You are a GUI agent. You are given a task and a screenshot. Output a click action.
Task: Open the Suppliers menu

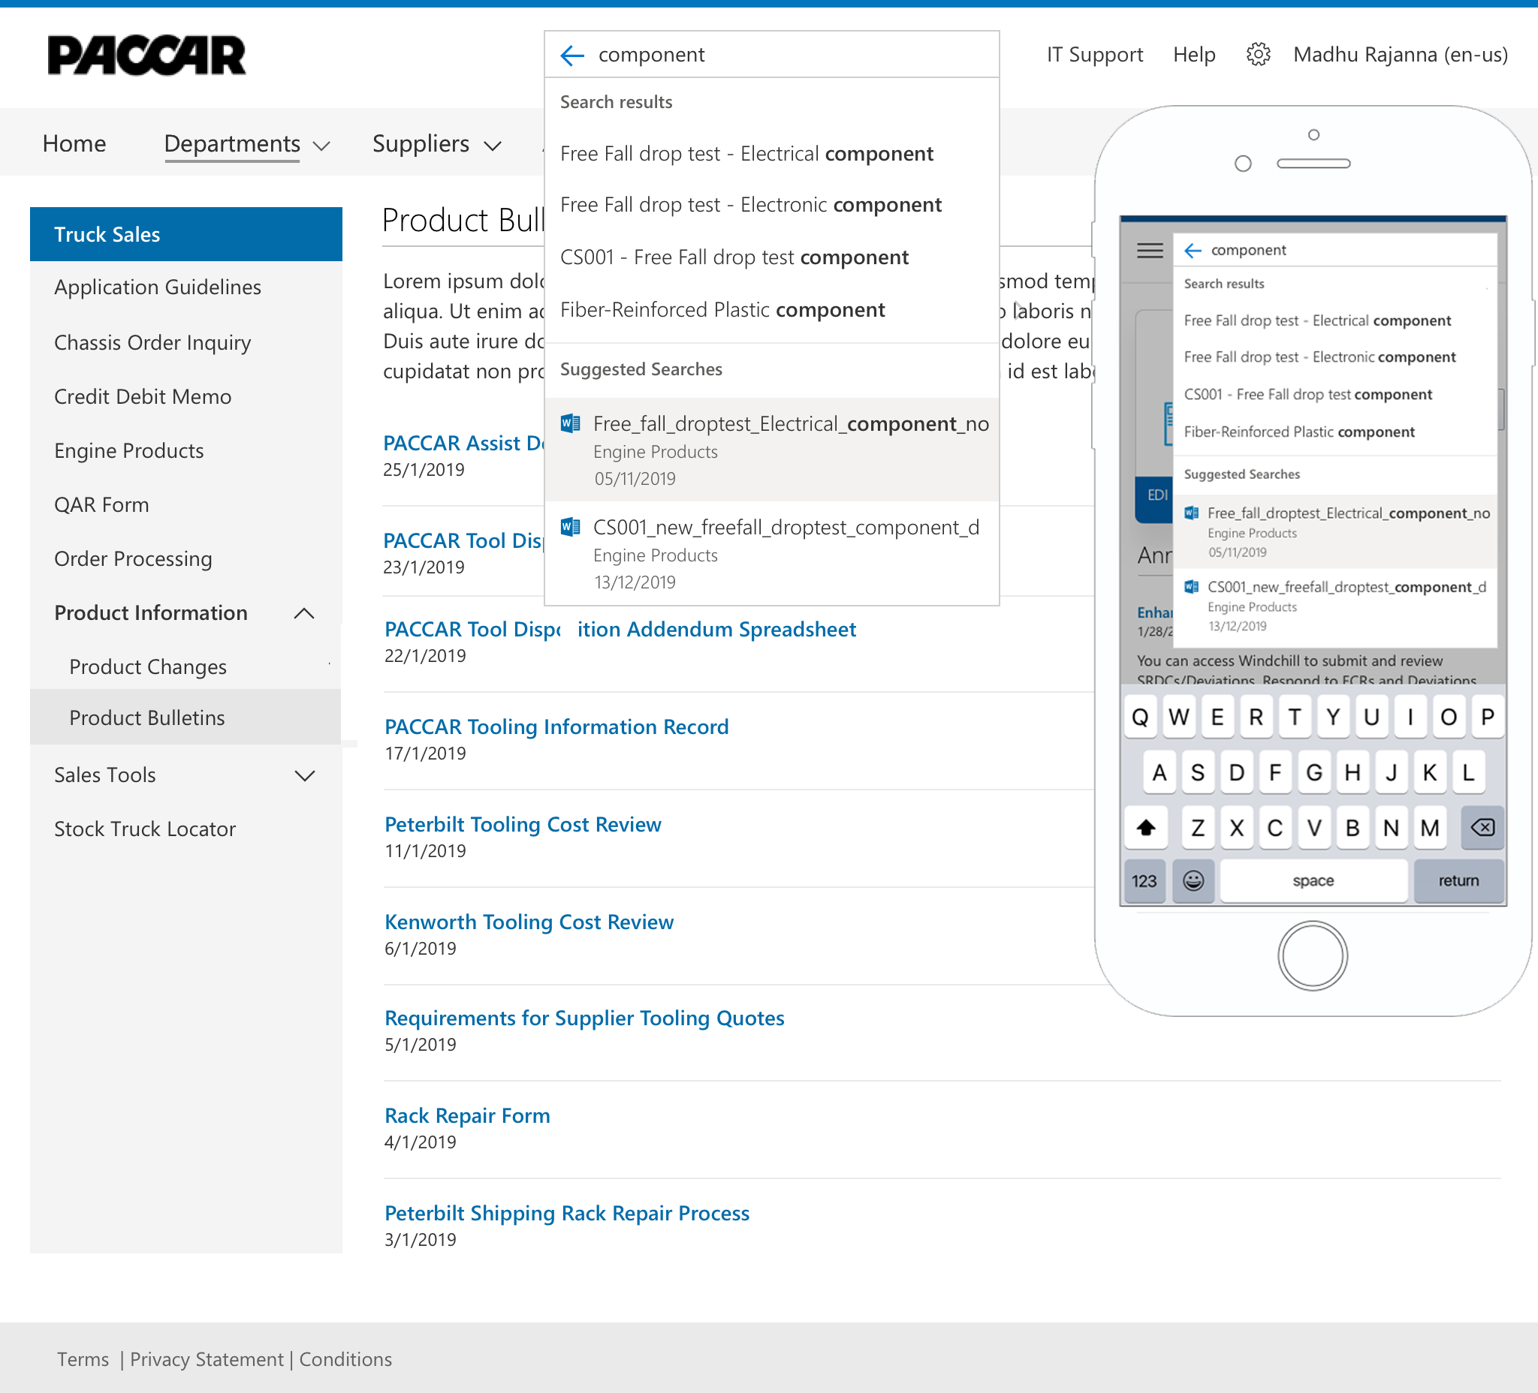[x=421, y=143]
